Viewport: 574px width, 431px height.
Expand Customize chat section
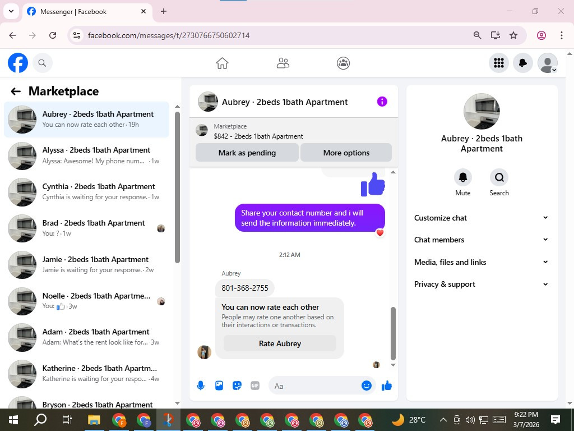click(482, 218)
